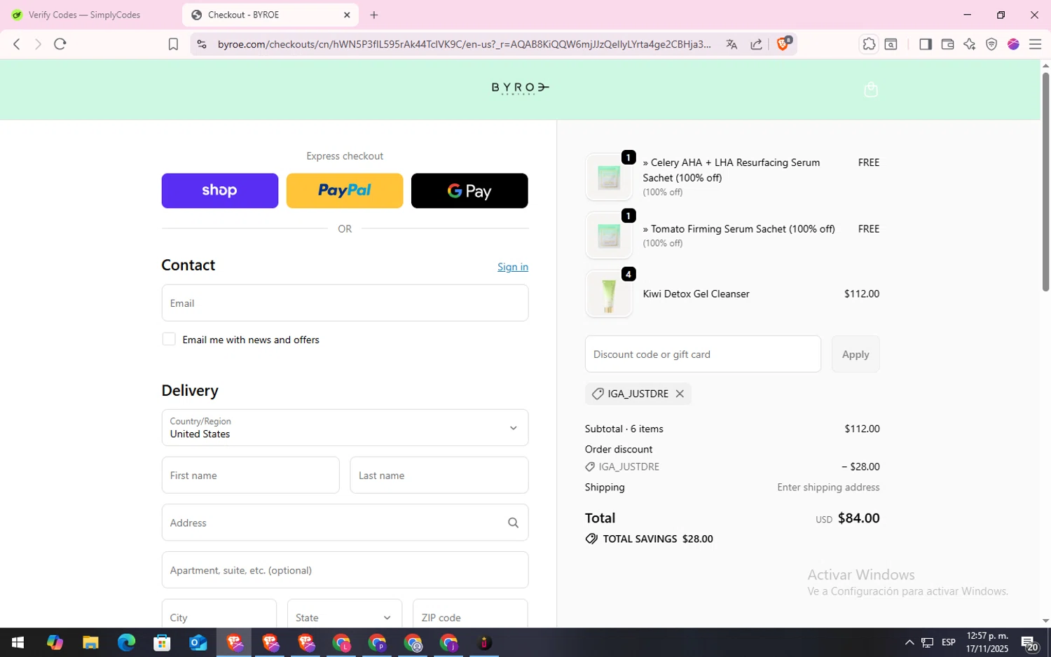Close the Checkout - BYROE tab
Image resolution: width=1051 pixels, height=657 pixels.
coord(347,15)
